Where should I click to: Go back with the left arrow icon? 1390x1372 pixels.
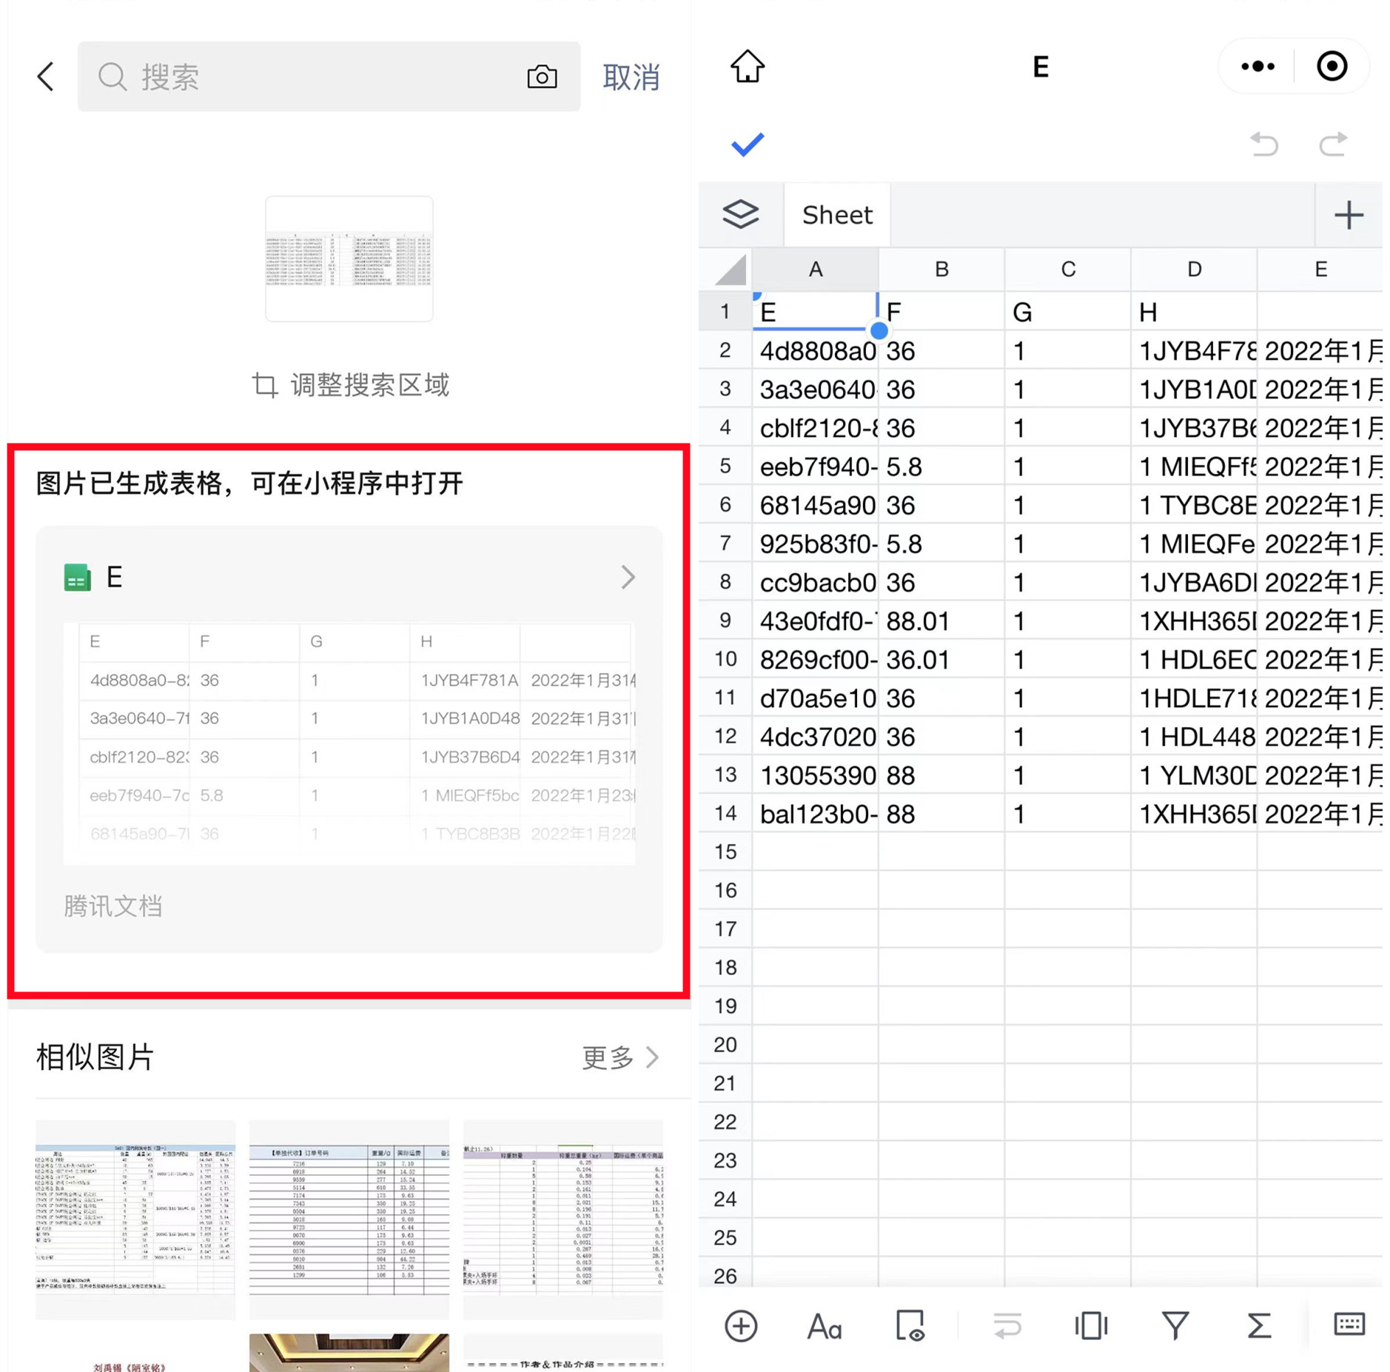click(x=46, y=76)
